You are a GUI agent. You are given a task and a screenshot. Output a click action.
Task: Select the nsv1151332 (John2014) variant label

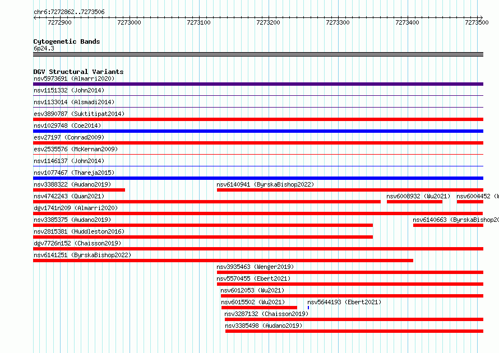69,90
